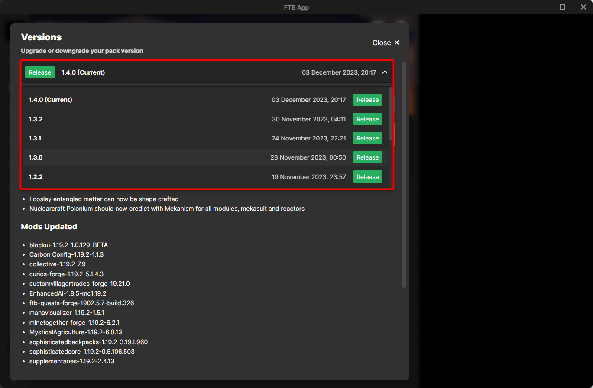Select version 1.3.1 from list
593x388 pixels.
(x=206, y=138)
